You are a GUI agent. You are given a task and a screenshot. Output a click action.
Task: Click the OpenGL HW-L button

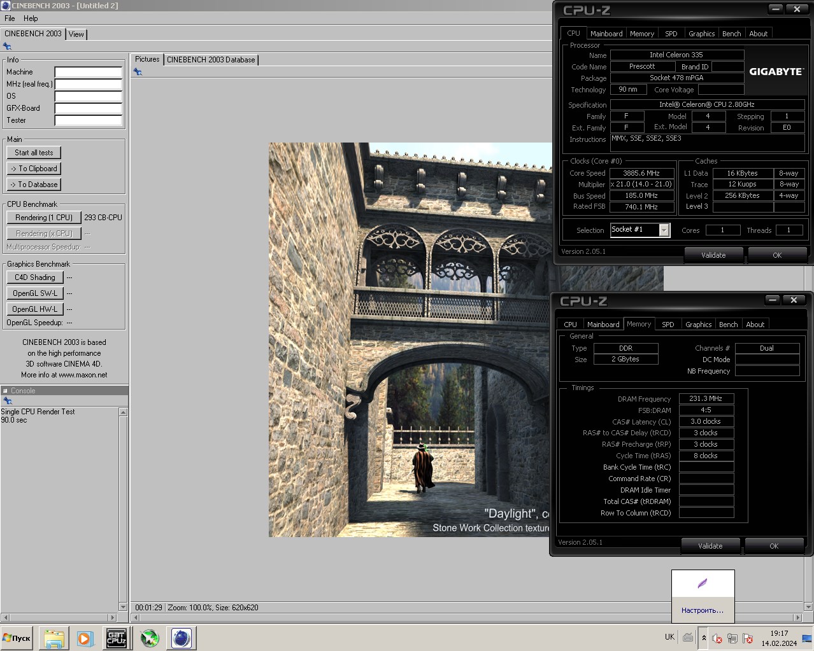35,309
